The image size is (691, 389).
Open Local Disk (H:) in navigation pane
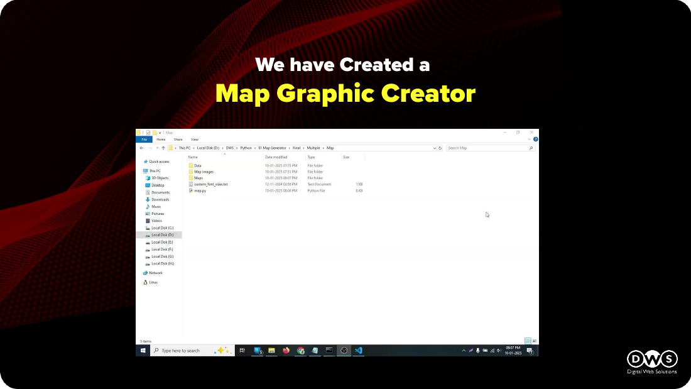(160, 264)
